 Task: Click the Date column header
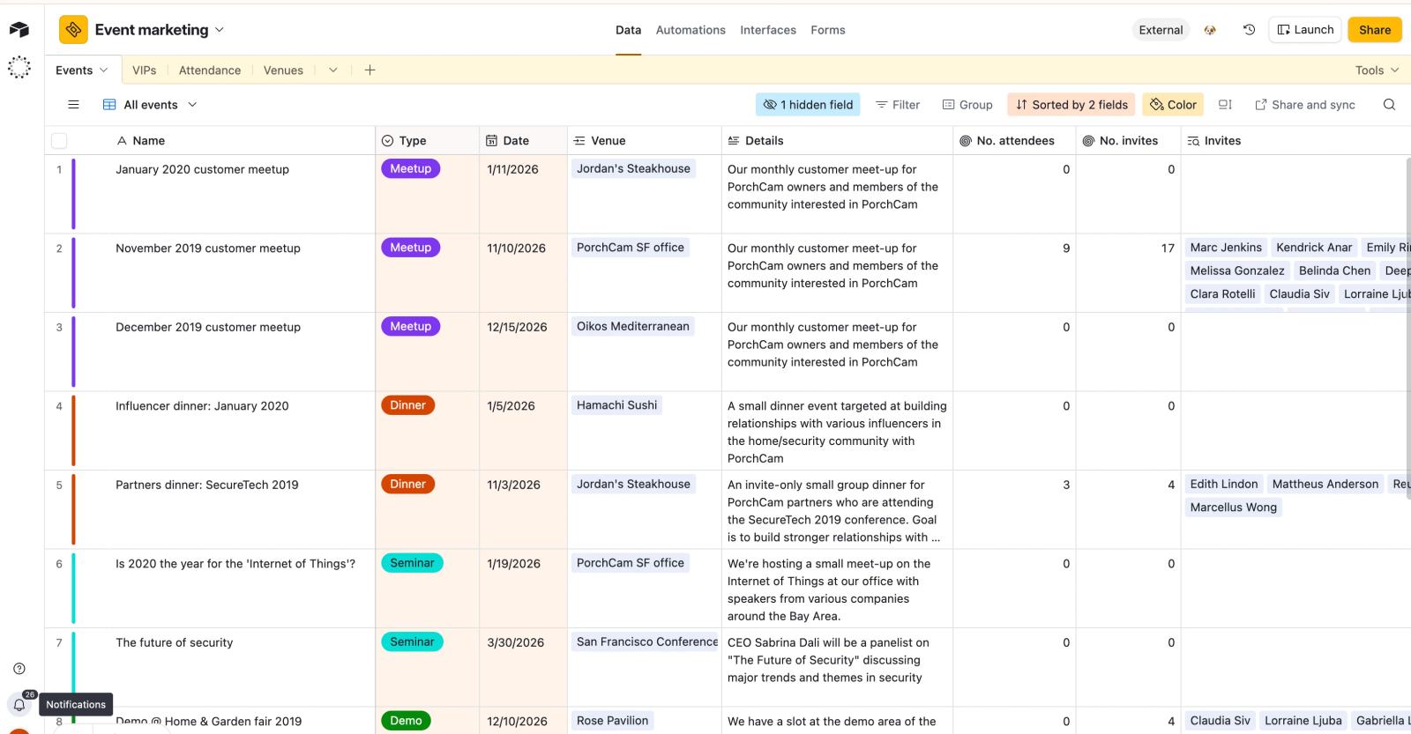[x=524, y=141]
